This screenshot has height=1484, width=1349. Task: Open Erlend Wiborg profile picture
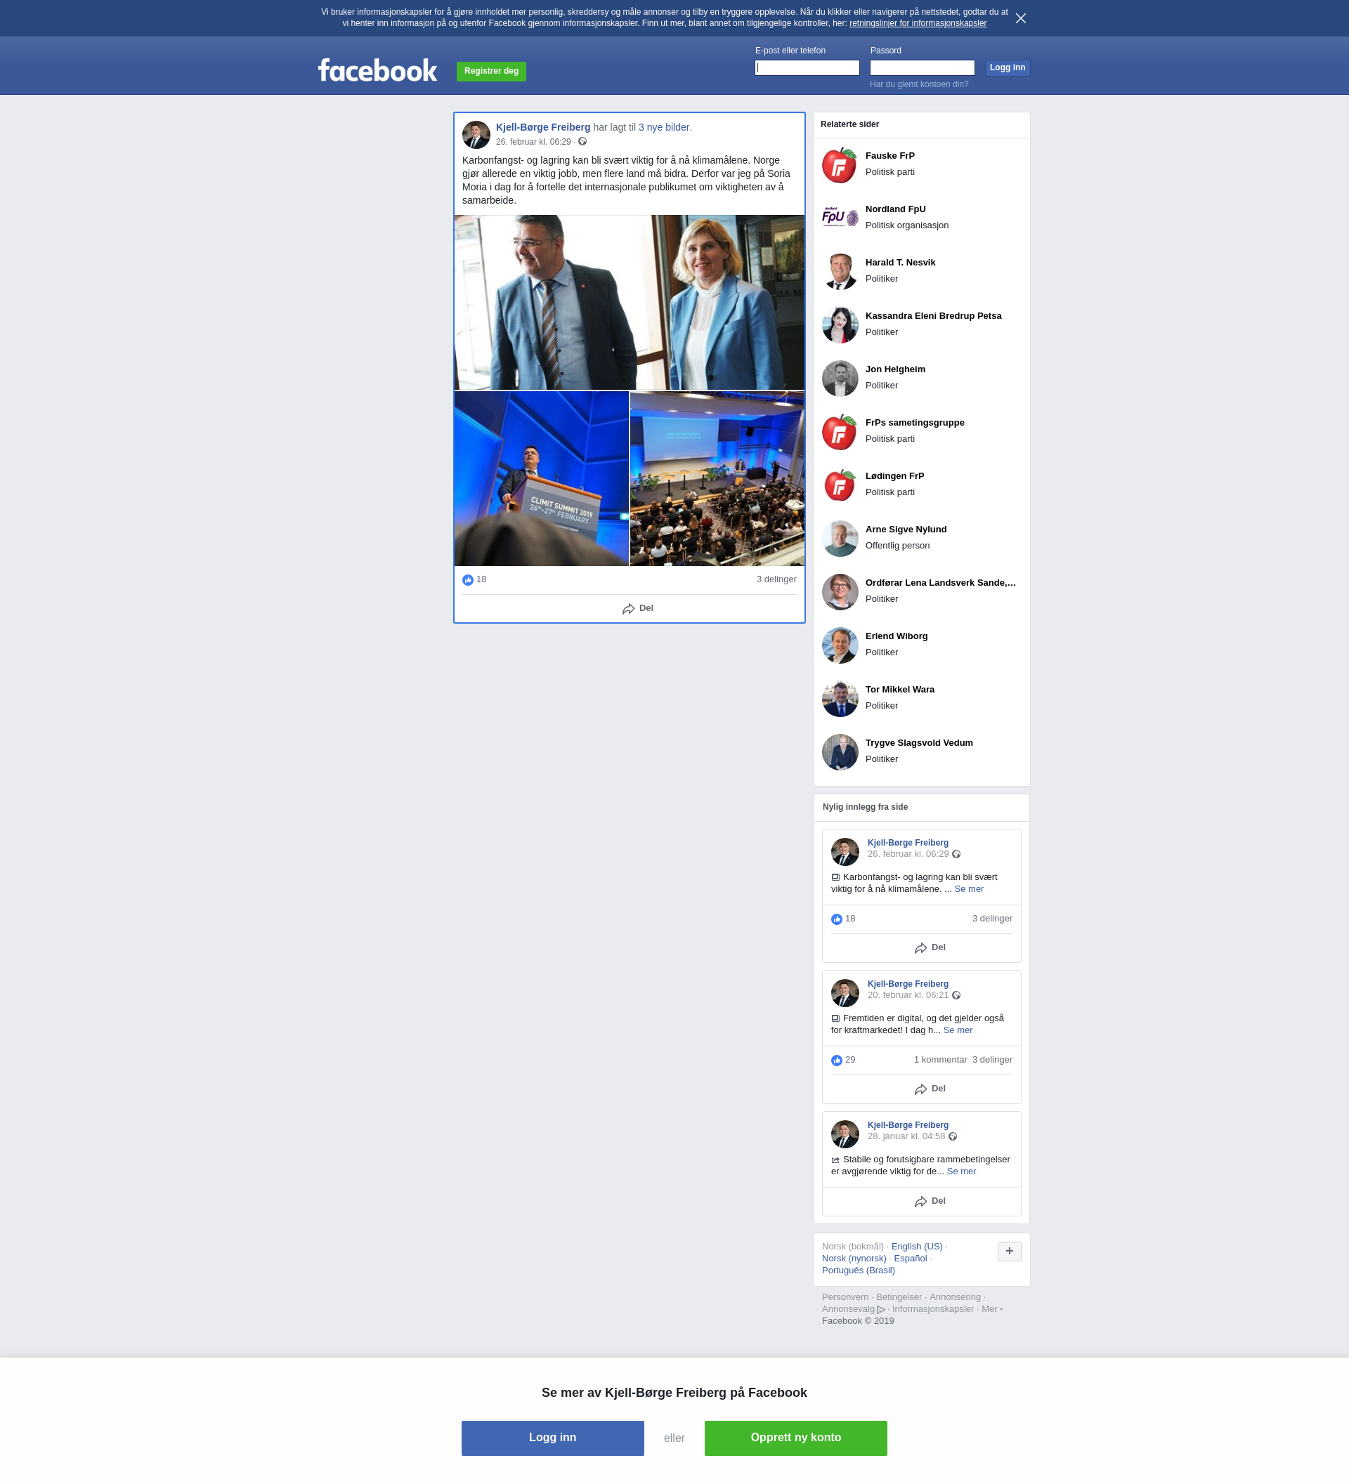pyautogui.click(x=840, y=645)
